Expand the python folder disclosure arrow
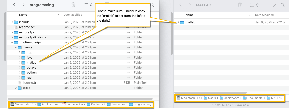This screenshot has width=289, height=111. tap(20, 73)
